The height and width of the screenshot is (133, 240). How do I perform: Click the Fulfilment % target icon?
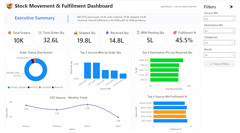[175, 32]
